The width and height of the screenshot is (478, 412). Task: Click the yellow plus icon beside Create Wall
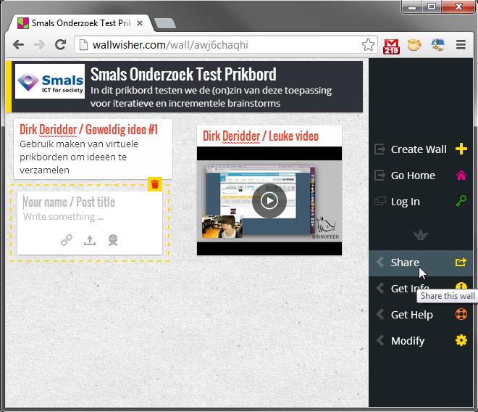(461, 149)
